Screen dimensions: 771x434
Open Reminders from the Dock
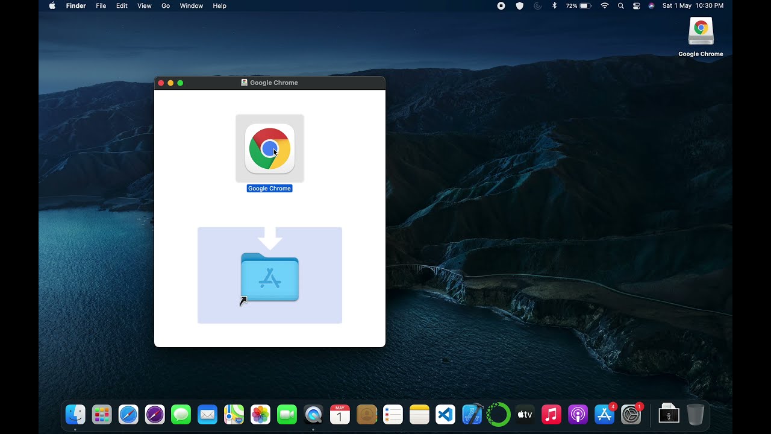[393, 414]
